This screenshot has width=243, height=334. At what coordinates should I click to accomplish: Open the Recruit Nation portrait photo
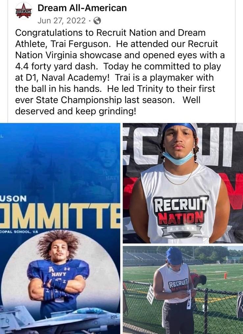(x=183, y=183)
